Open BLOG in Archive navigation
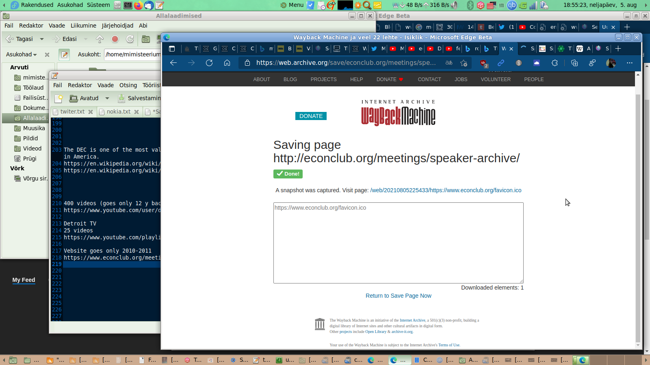 point(290,79)
